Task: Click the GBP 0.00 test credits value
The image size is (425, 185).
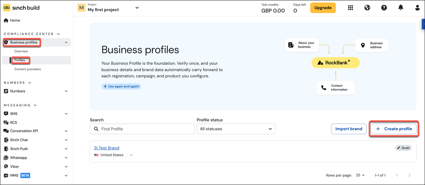Action: [x=273, y=11]
